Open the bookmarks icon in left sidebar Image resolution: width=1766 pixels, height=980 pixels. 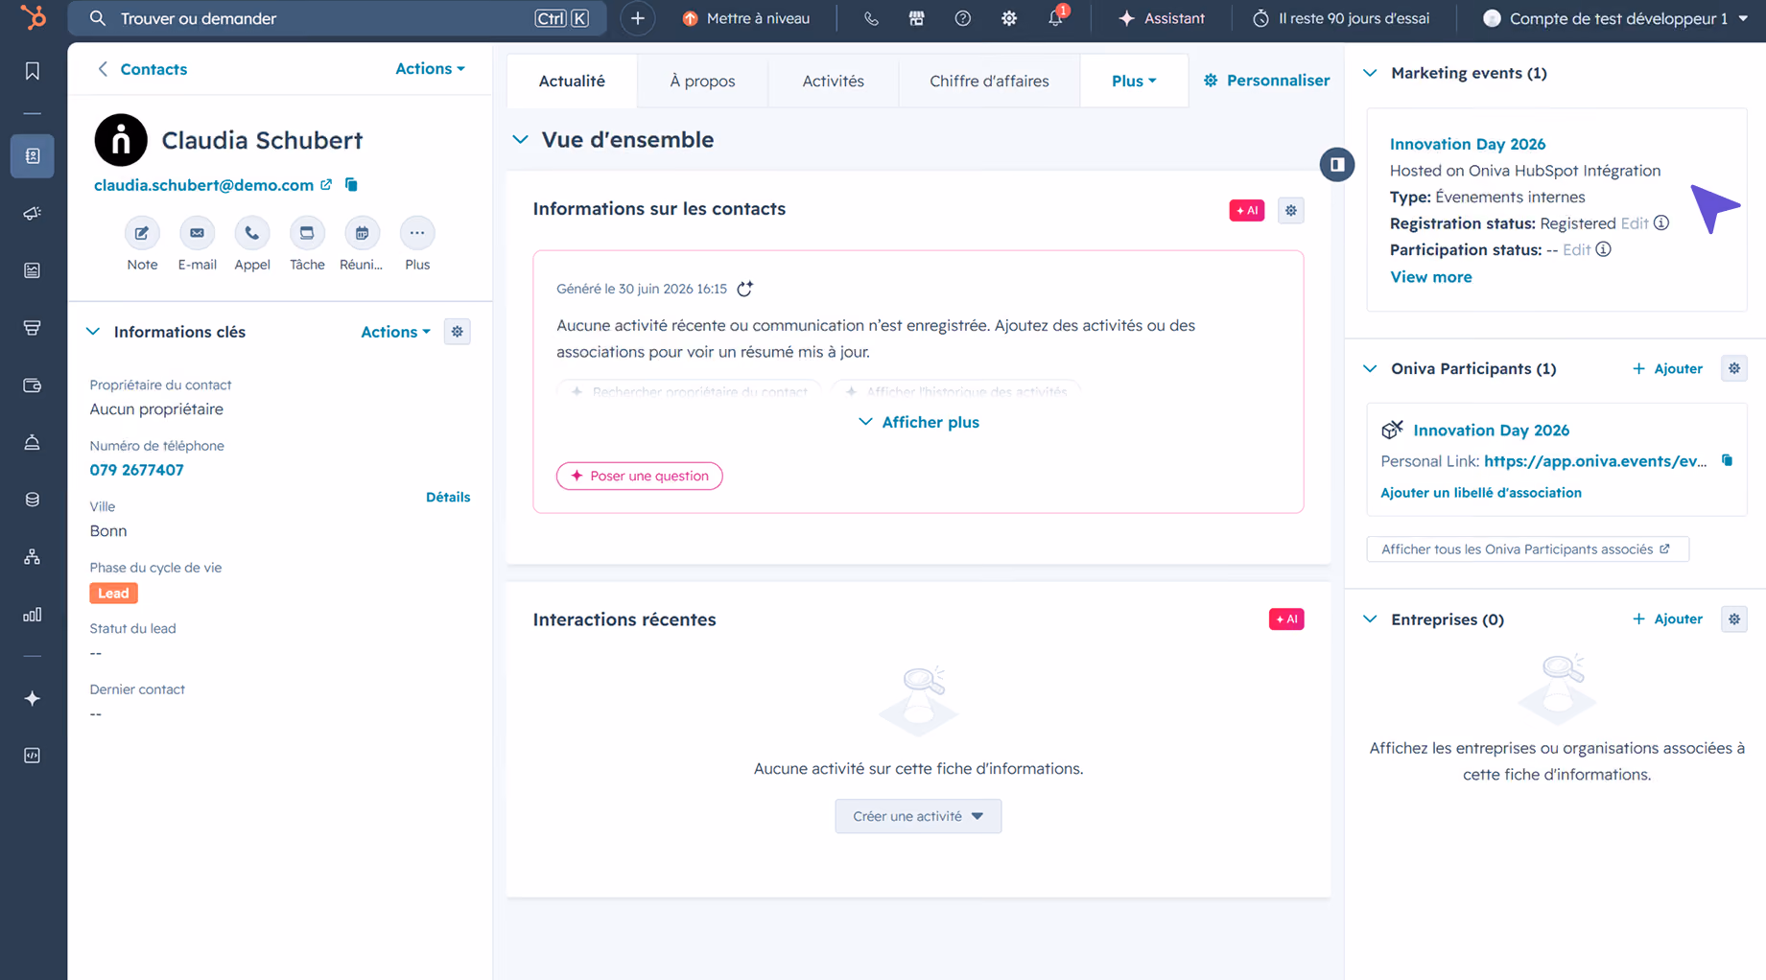[x=33, y=71]
